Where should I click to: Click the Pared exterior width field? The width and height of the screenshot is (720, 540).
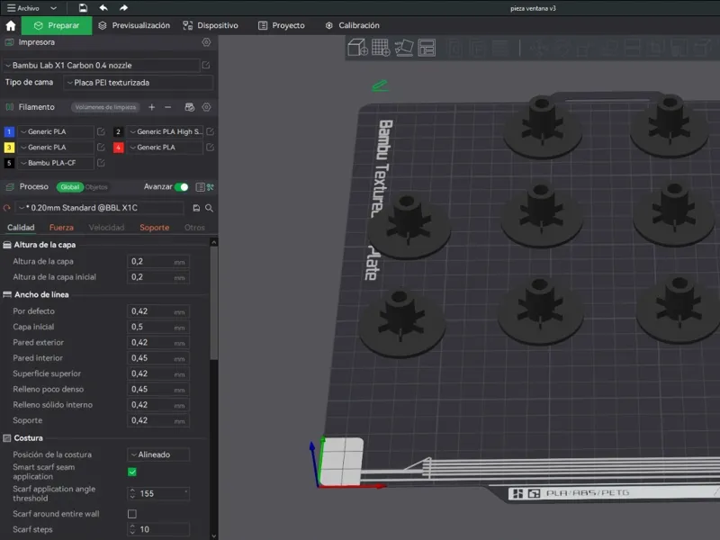click(x=158, y=343)
